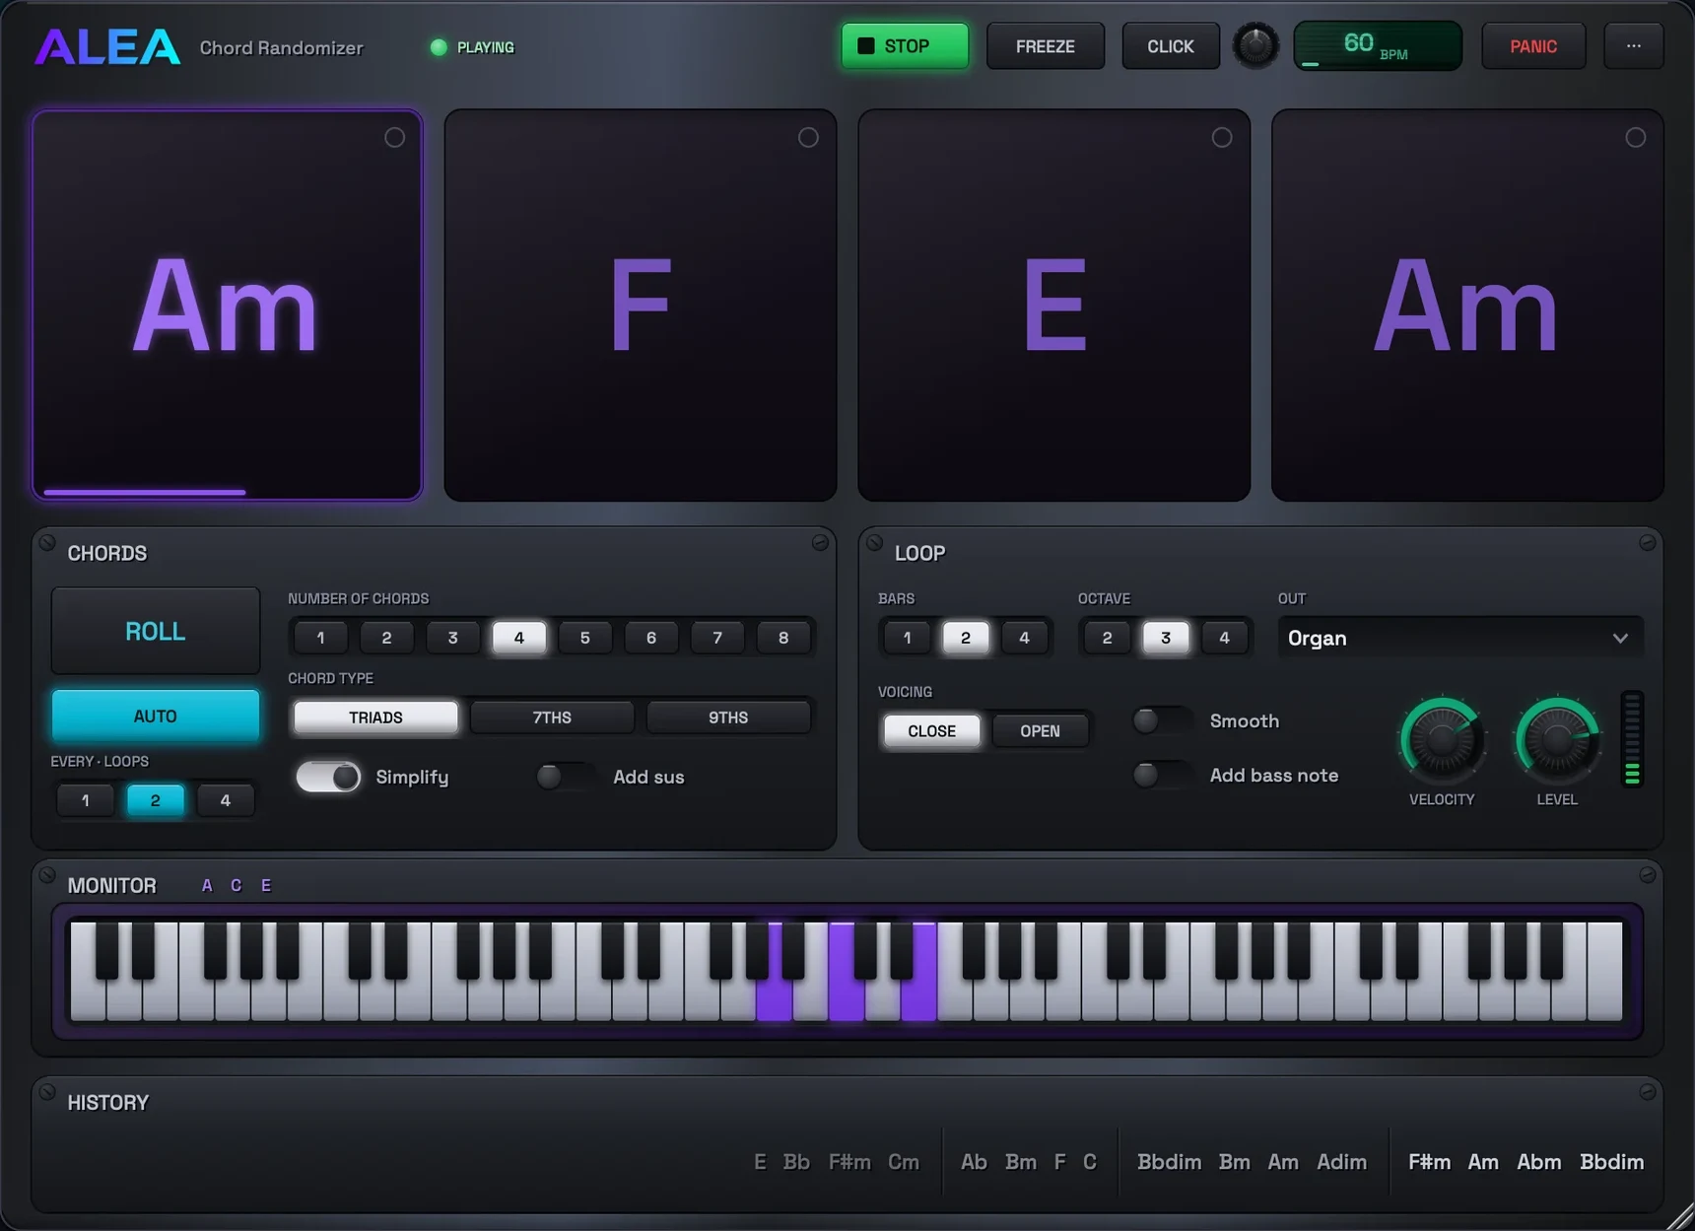Screen dimensions: 1695x1231
Task: Open the three-dots more options menu
Action: pos(1633,46)
